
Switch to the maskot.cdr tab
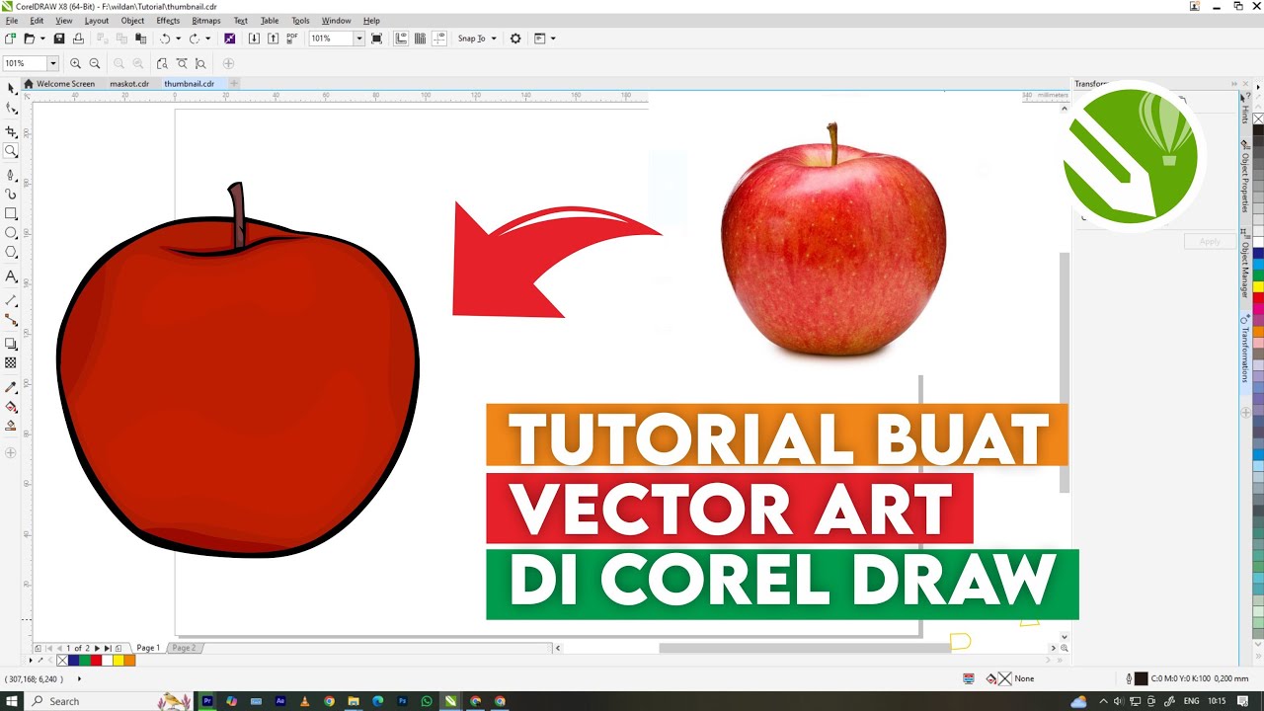click(129, 84)
